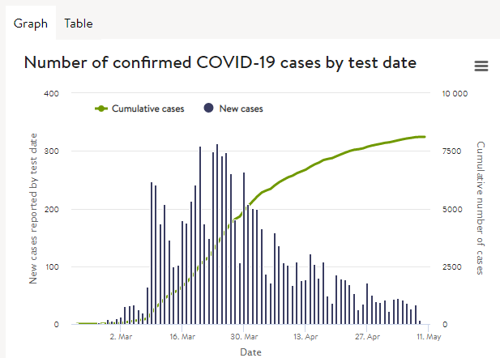Click the 10 000 right axis label
The height and width of the screenshot is (358, 500).
tap(455, 94)
